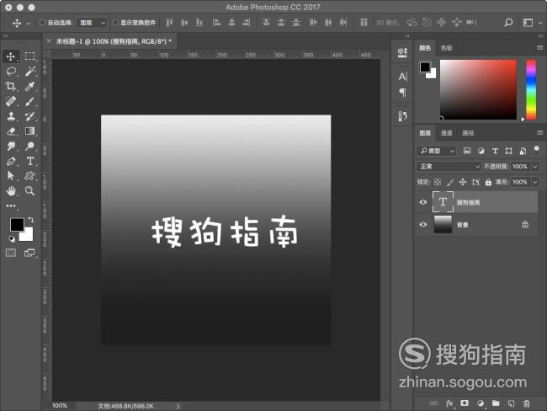The image size is (547, 411).
Task: Enable the Auto-Select checkbox
Action: [43, 23]
